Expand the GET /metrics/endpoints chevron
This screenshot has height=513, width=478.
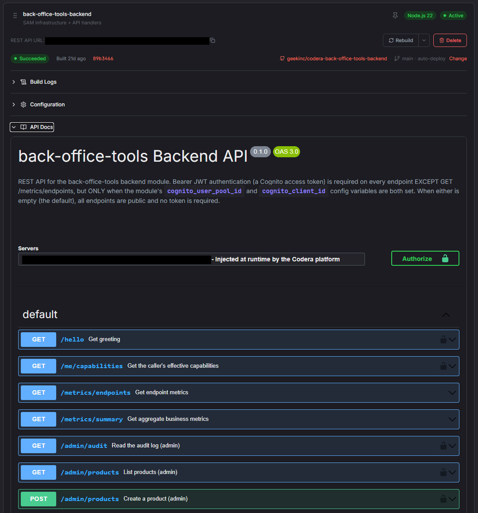(x=452, y=393)
